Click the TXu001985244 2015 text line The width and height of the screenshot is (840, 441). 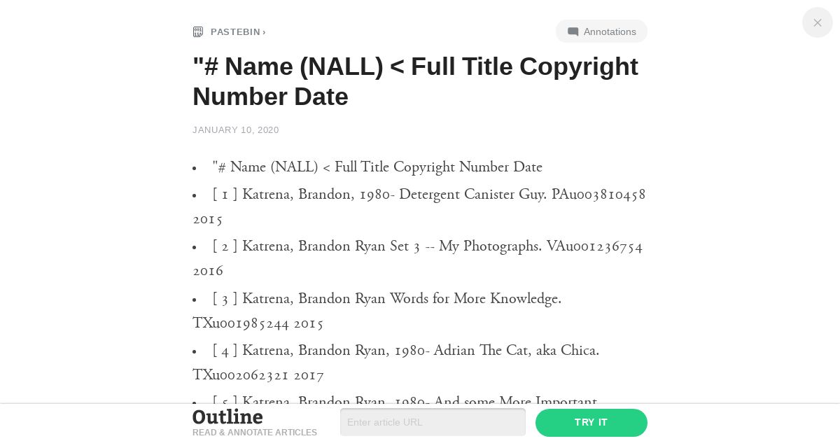tap(258, 323)
